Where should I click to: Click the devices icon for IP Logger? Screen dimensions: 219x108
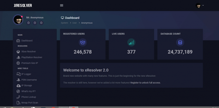click(19, 74)
